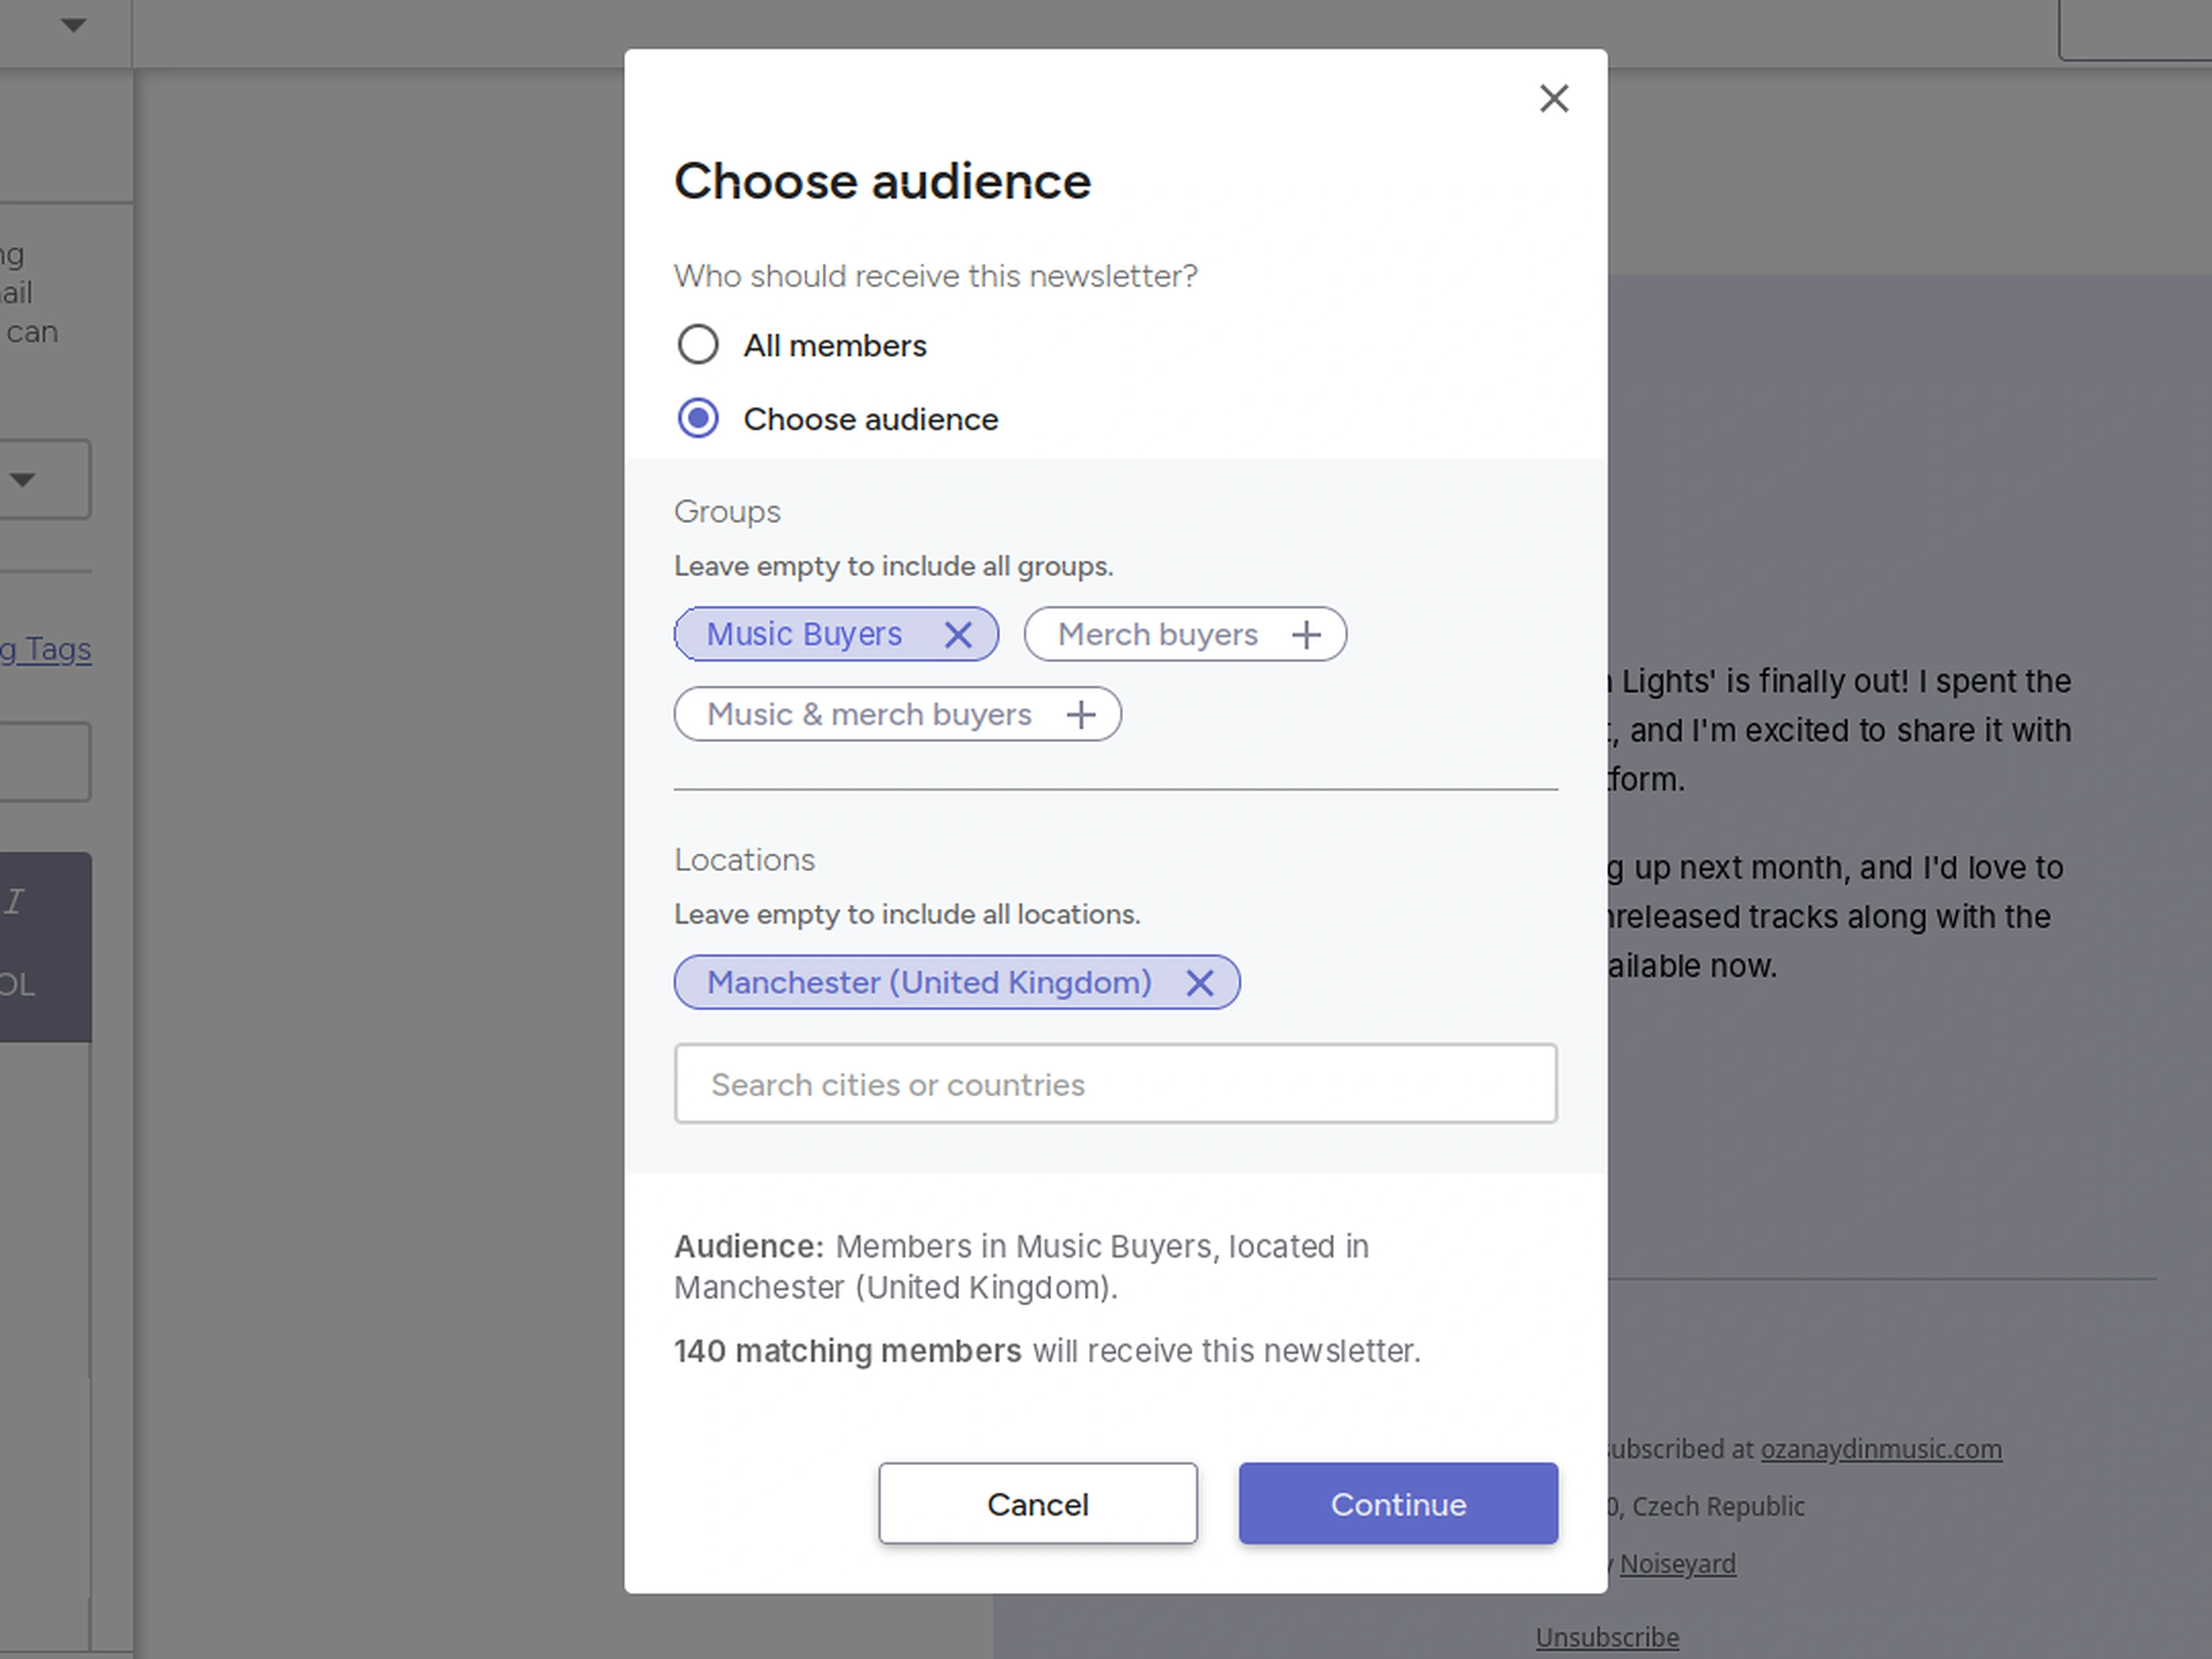Click the '140 matching members' text
Screen dimensions: 2212x1659
coord(847,1351)
